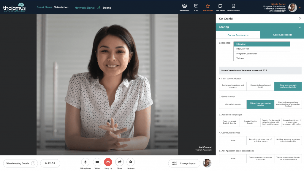Screen dimensions: 304x171
Task: Click the Share screen icon
Action: point(119,162)
